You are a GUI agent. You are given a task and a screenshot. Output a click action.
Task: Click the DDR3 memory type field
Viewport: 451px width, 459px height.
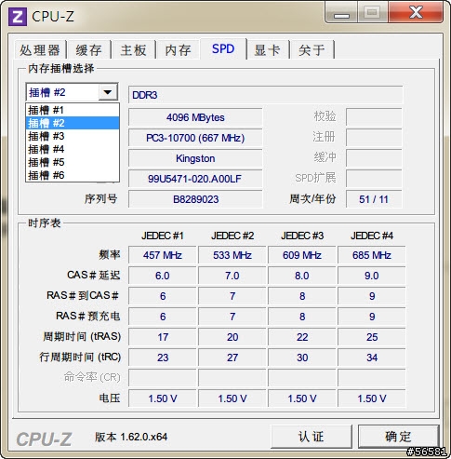click(266, 95)
